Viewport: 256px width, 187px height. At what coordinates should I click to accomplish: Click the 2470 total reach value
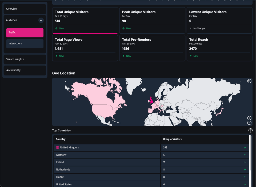click(x=193, y=49)
